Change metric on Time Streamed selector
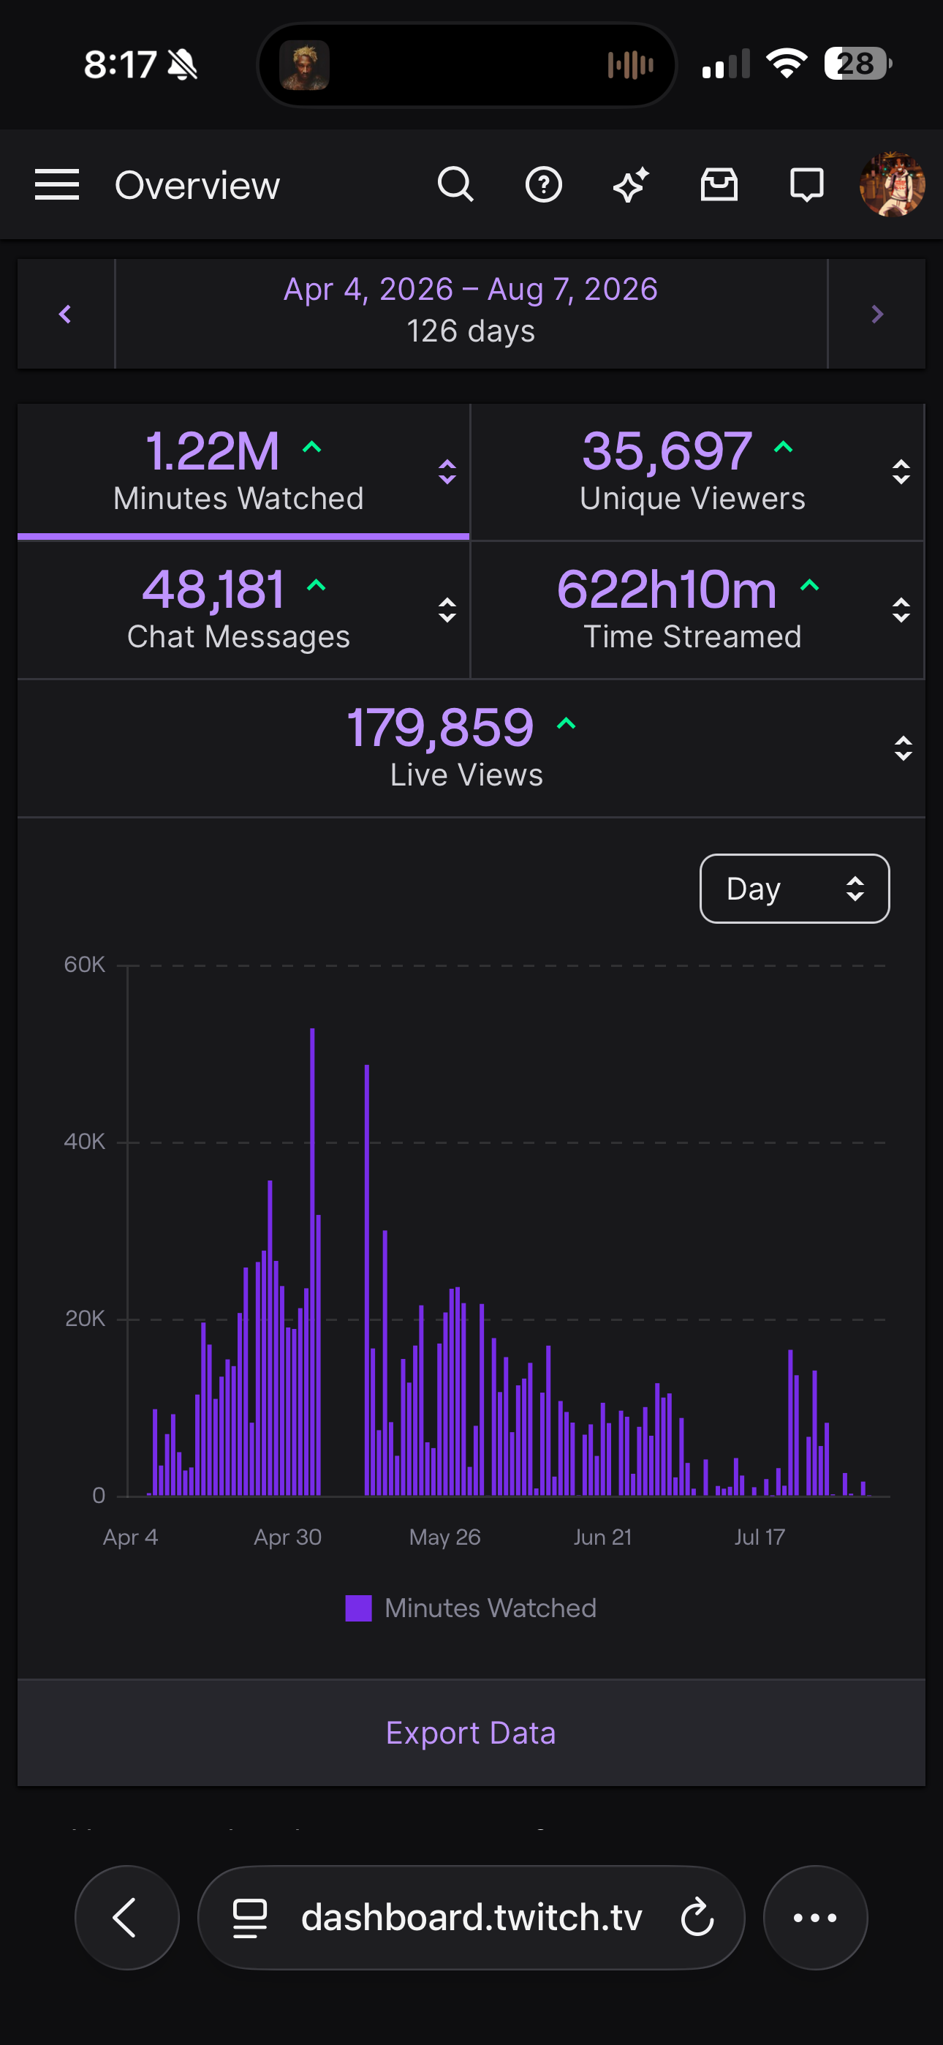The width and height of the screenshot is (943, 2045). coord(901,611)
